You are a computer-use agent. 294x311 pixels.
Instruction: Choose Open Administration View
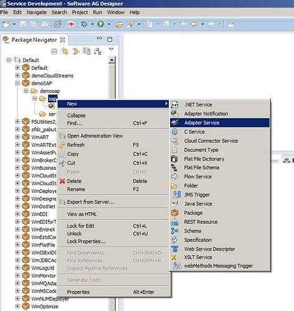113,136
